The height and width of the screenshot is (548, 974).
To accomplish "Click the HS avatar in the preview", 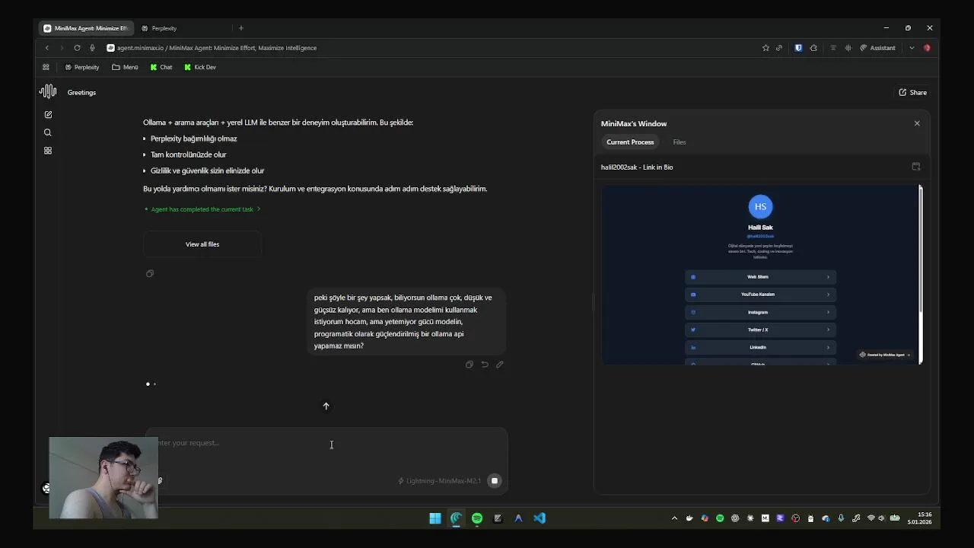I will point(760,206).
